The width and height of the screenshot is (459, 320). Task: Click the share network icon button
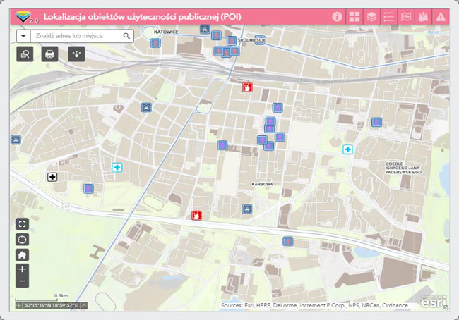[x=76, y=54]
